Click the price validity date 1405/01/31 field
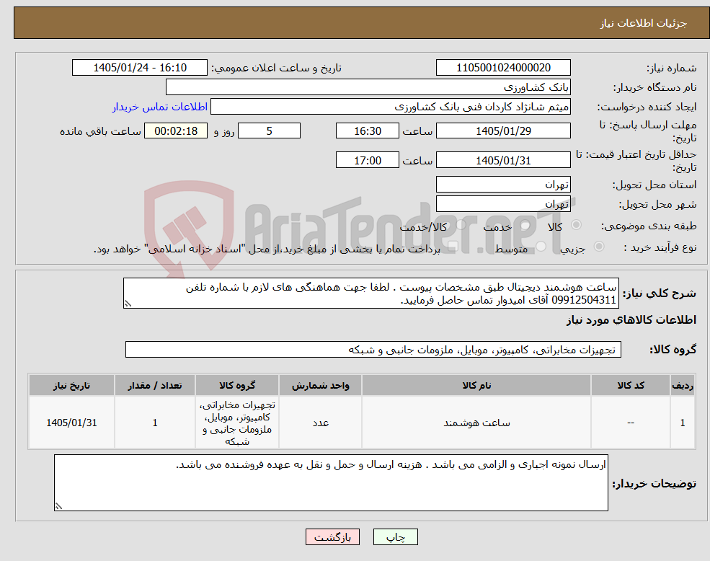Image resolution: width=710 pixels, height=561 pixels. coord(503,160)
